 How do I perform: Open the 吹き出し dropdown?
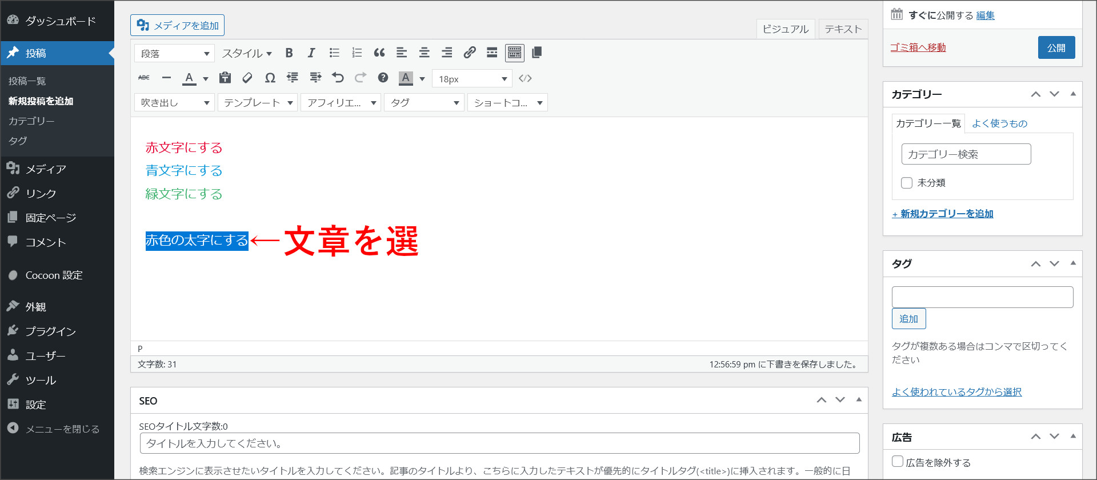pyautogui.click(x=174, y=102)
